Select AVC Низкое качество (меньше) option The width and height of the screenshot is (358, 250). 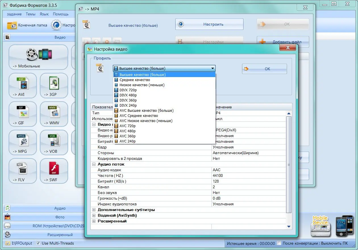164,121
